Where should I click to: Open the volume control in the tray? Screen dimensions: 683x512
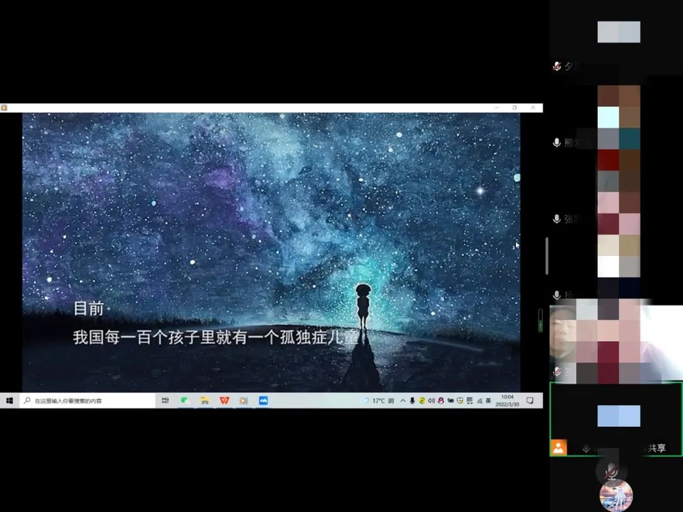(431, 401)
